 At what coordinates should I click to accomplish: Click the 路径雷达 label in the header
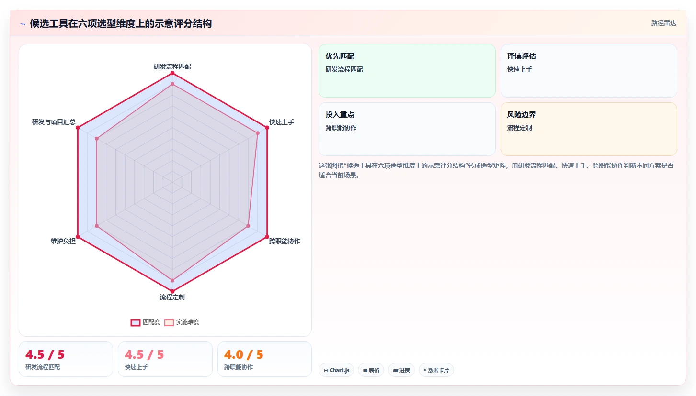[x=663, y=23]
